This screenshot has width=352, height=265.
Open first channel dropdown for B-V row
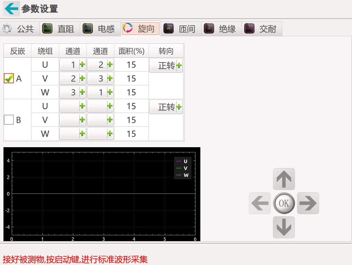point(73,120)
